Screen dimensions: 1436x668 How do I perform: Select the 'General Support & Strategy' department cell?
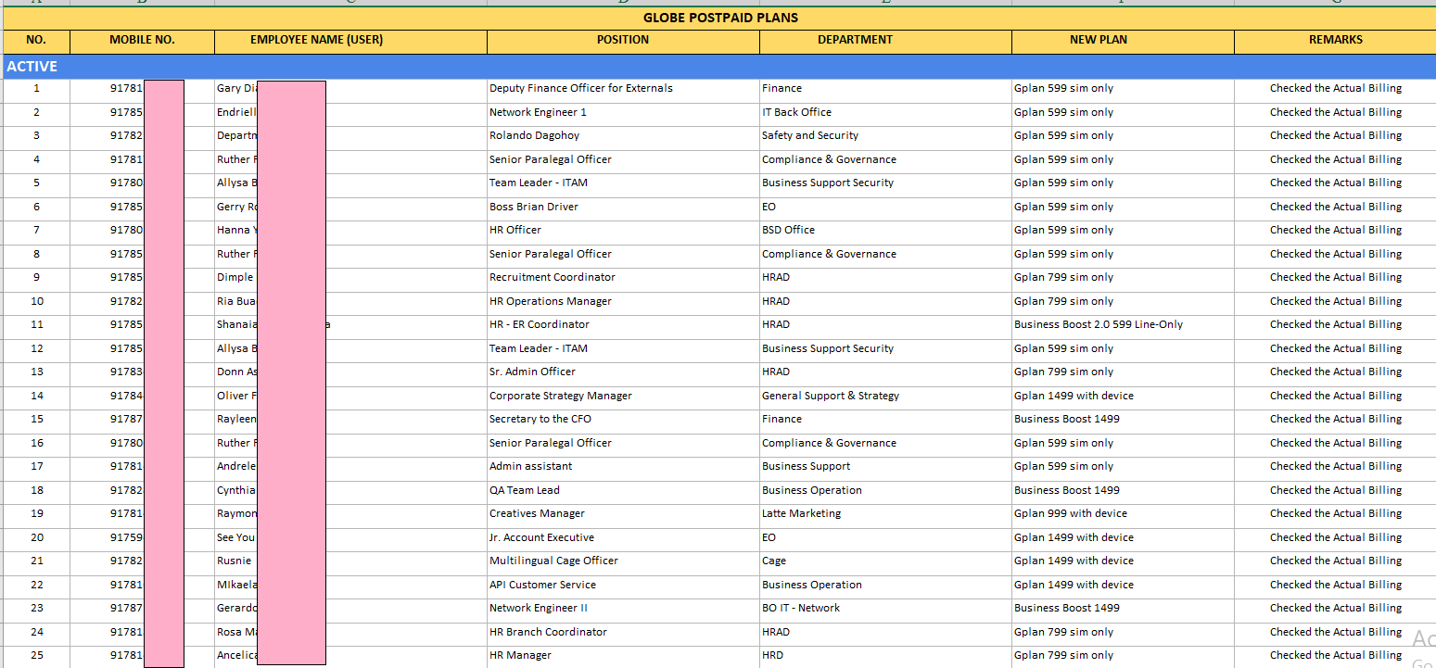[x=885, y=397]
